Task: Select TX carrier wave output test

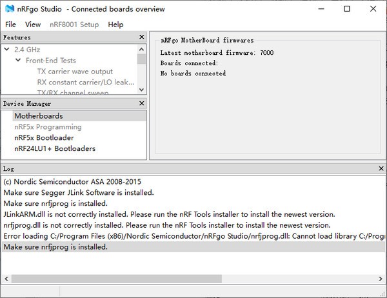Action: tap(75, 72)
